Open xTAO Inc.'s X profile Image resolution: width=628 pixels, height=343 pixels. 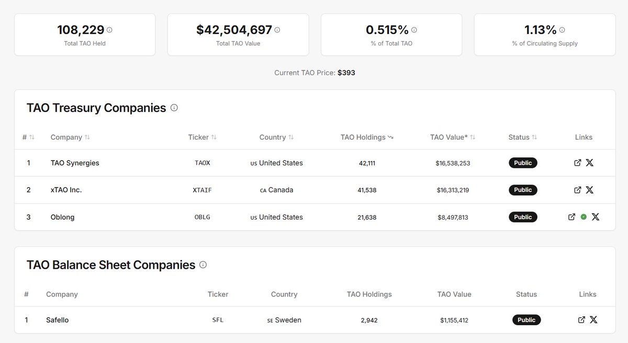(590, 190)
